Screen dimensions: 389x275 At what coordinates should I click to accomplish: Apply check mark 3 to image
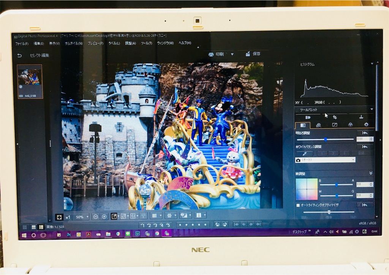155,225
